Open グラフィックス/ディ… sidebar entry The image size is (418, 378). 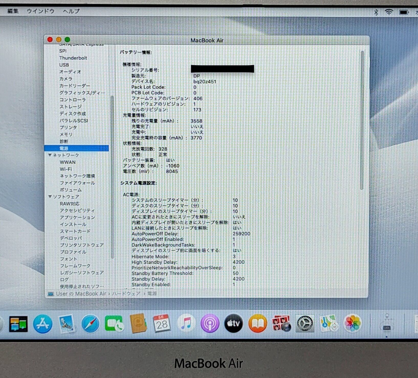82,93
